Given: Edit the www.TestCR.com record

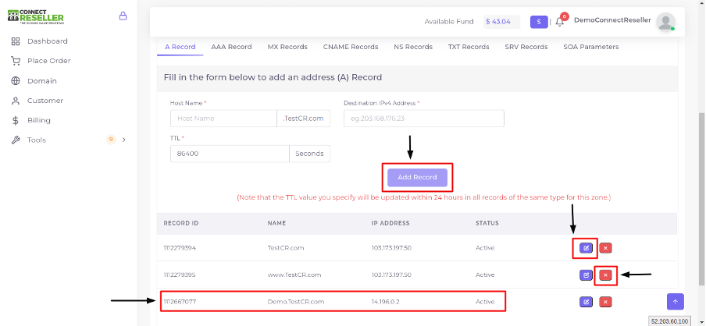Looking at the screenshot, I should click(x=586, y=275).
